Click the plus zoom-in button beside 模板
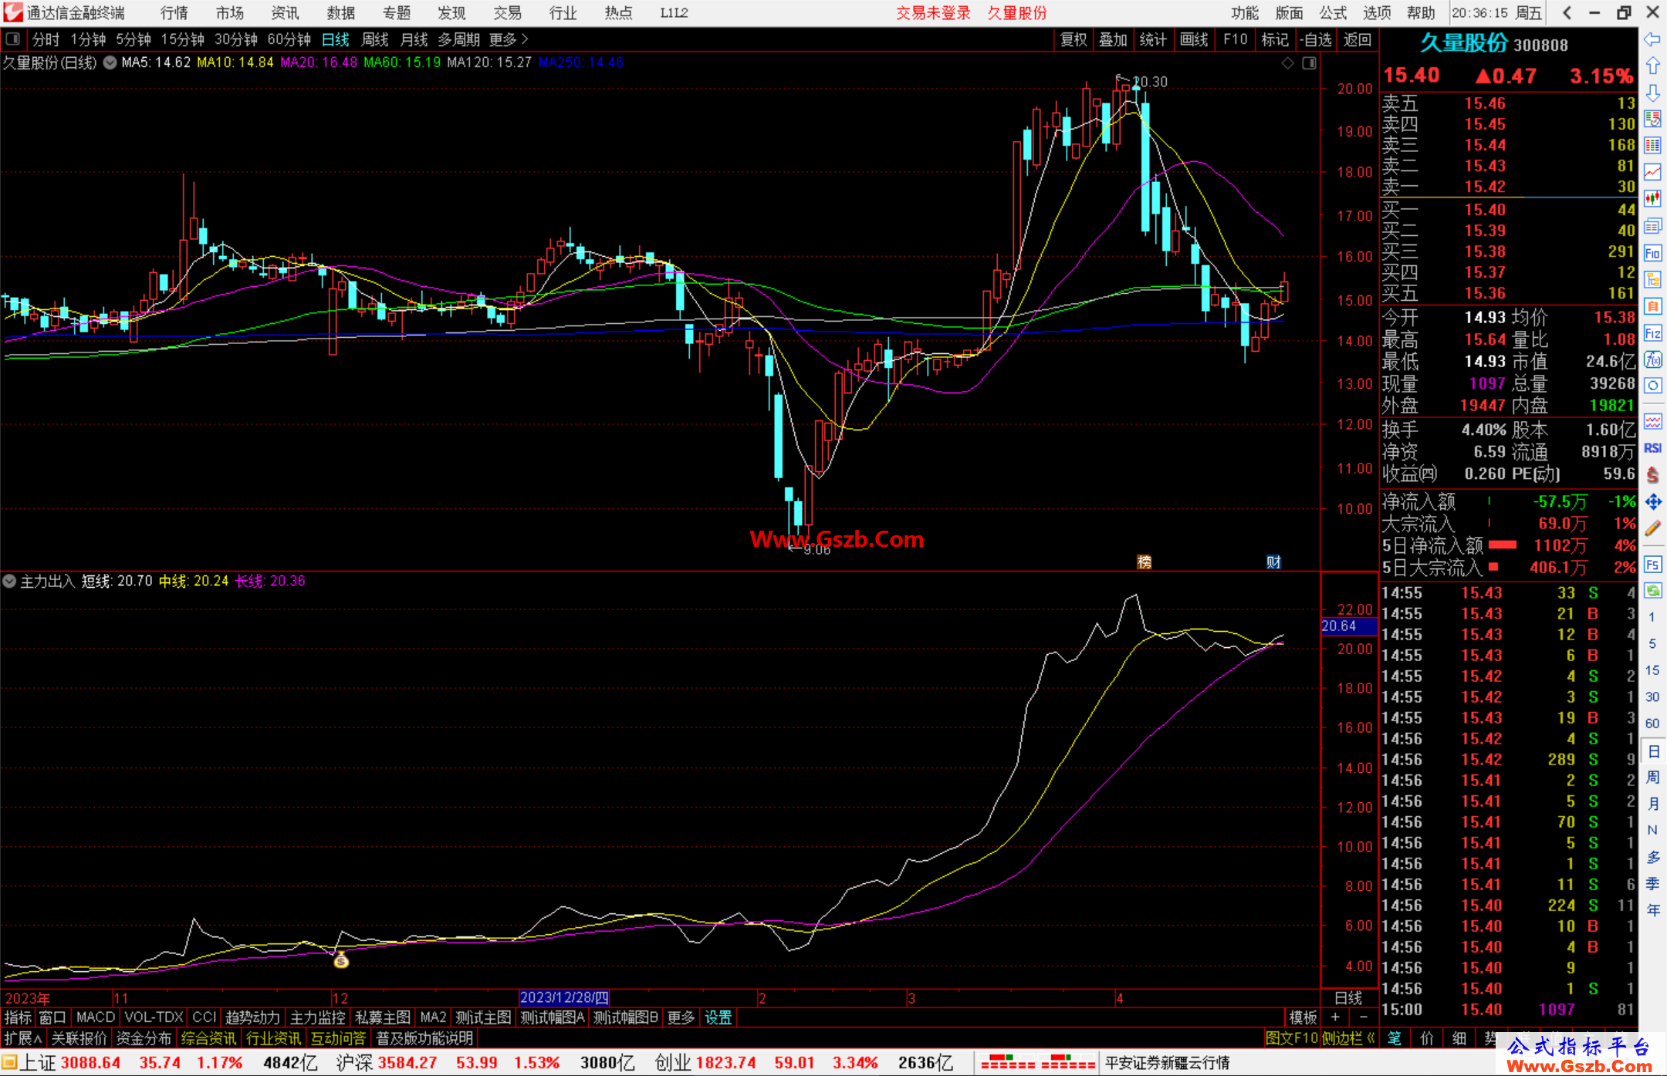1667x1076 pixels. [x=1336, y=1017]
